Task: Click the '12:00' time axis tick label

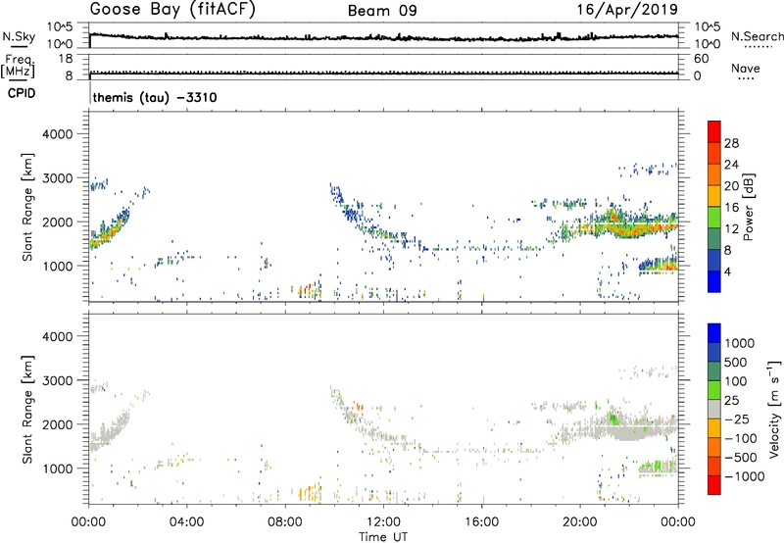Action: (383, 522)
